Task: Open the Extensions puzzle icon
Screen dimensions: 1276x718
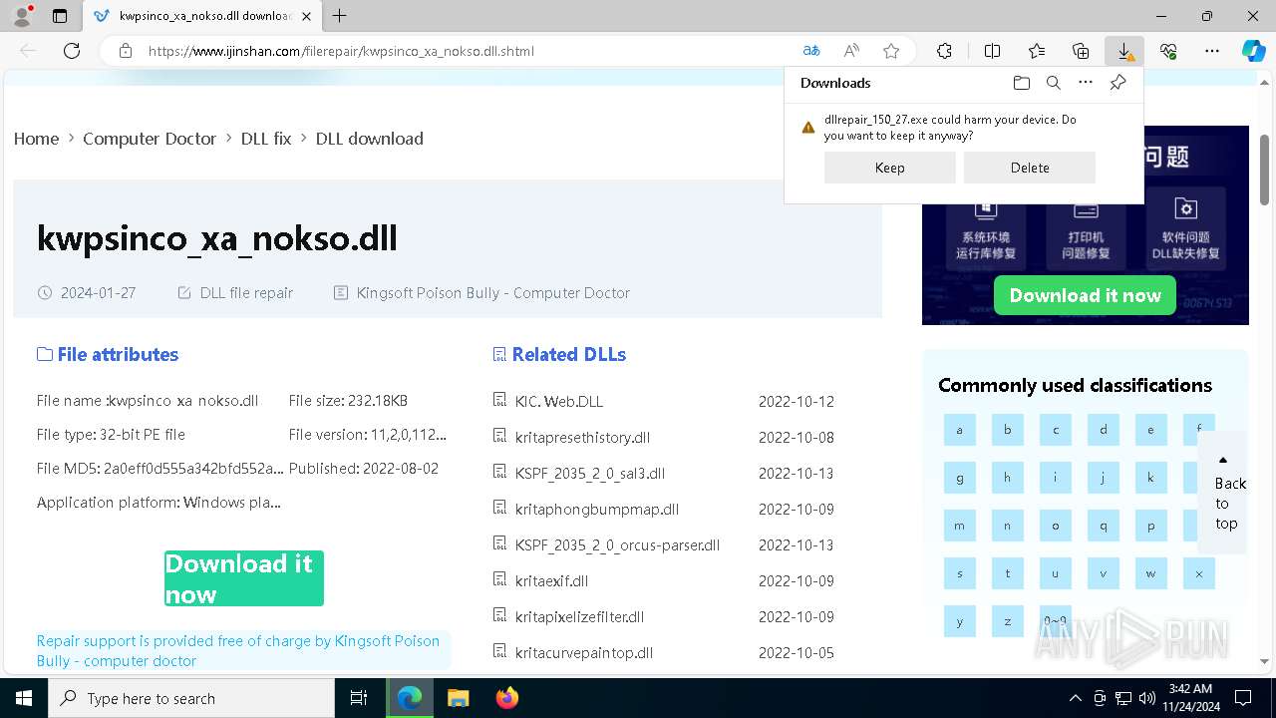Action: pyautogui.click(x=944, y=51)
